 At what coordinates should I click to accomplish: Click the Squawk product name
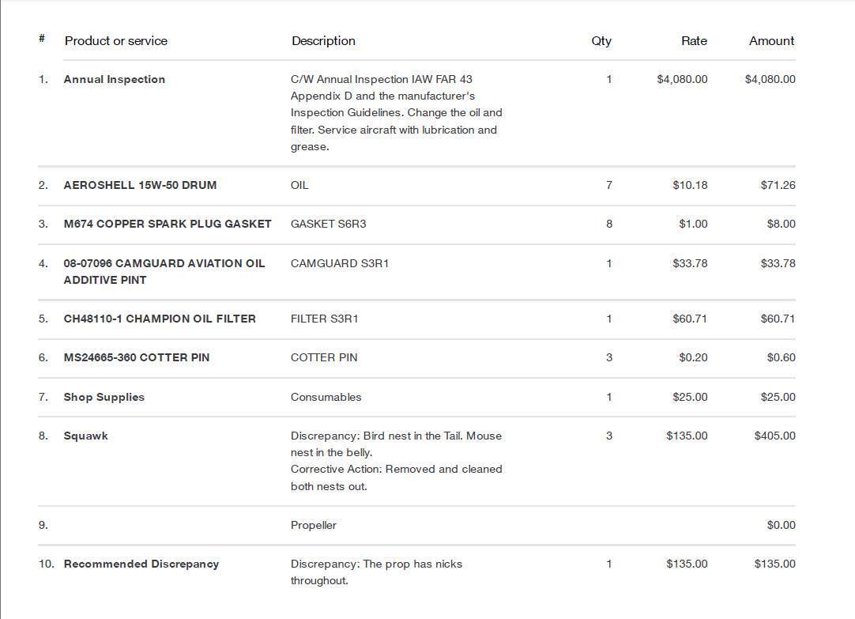(x=85, y=436)
